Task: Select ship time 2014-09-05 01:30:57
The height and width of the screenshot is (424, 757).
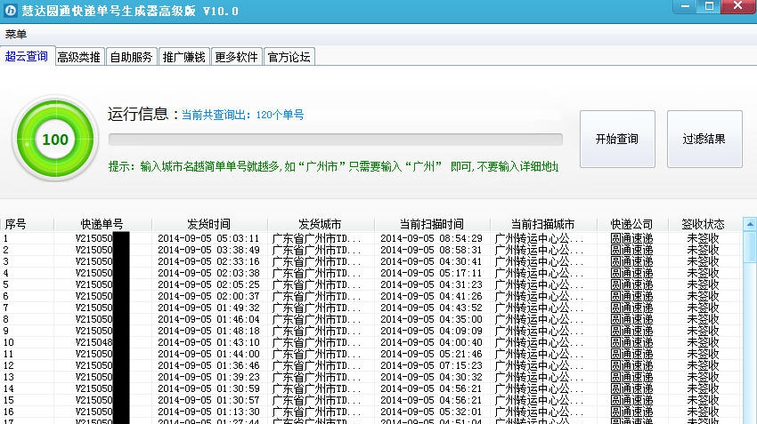Action: coord(208,400)
